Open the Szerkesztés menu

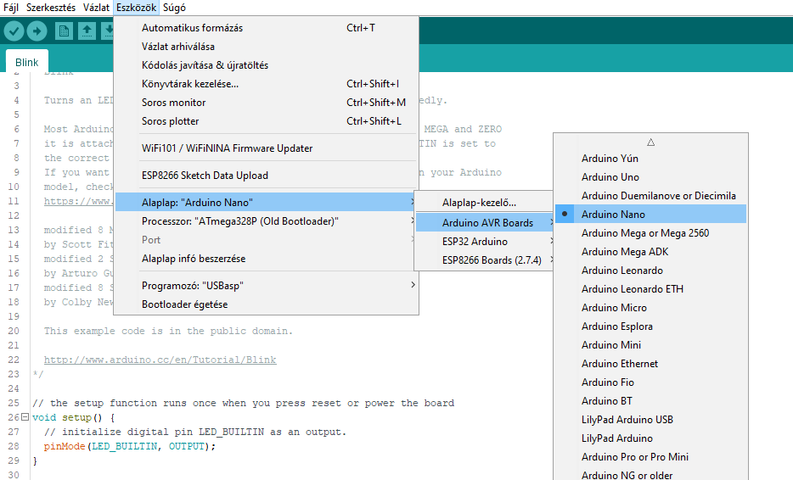[51, 8]
